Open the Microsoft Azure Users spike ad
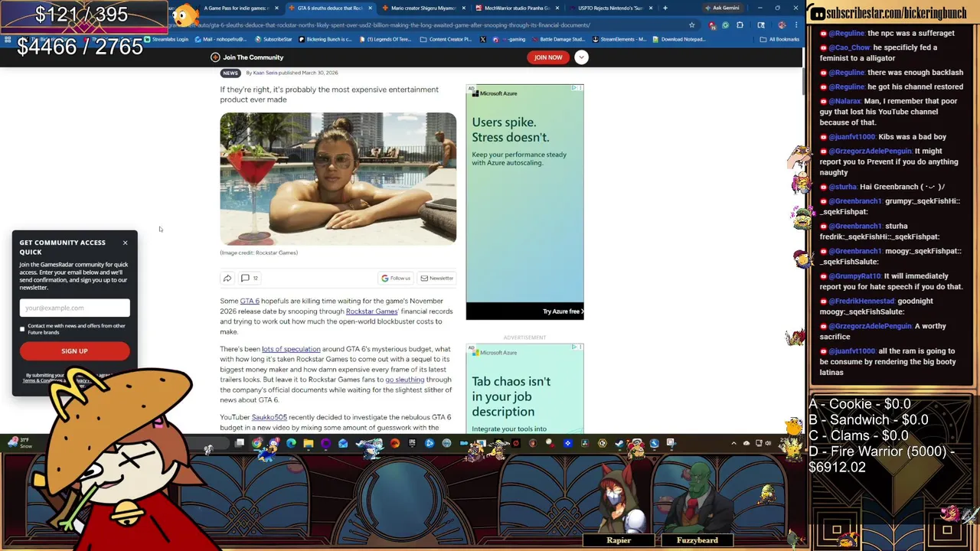Screen dimensions: 980x551 (524, 201)
